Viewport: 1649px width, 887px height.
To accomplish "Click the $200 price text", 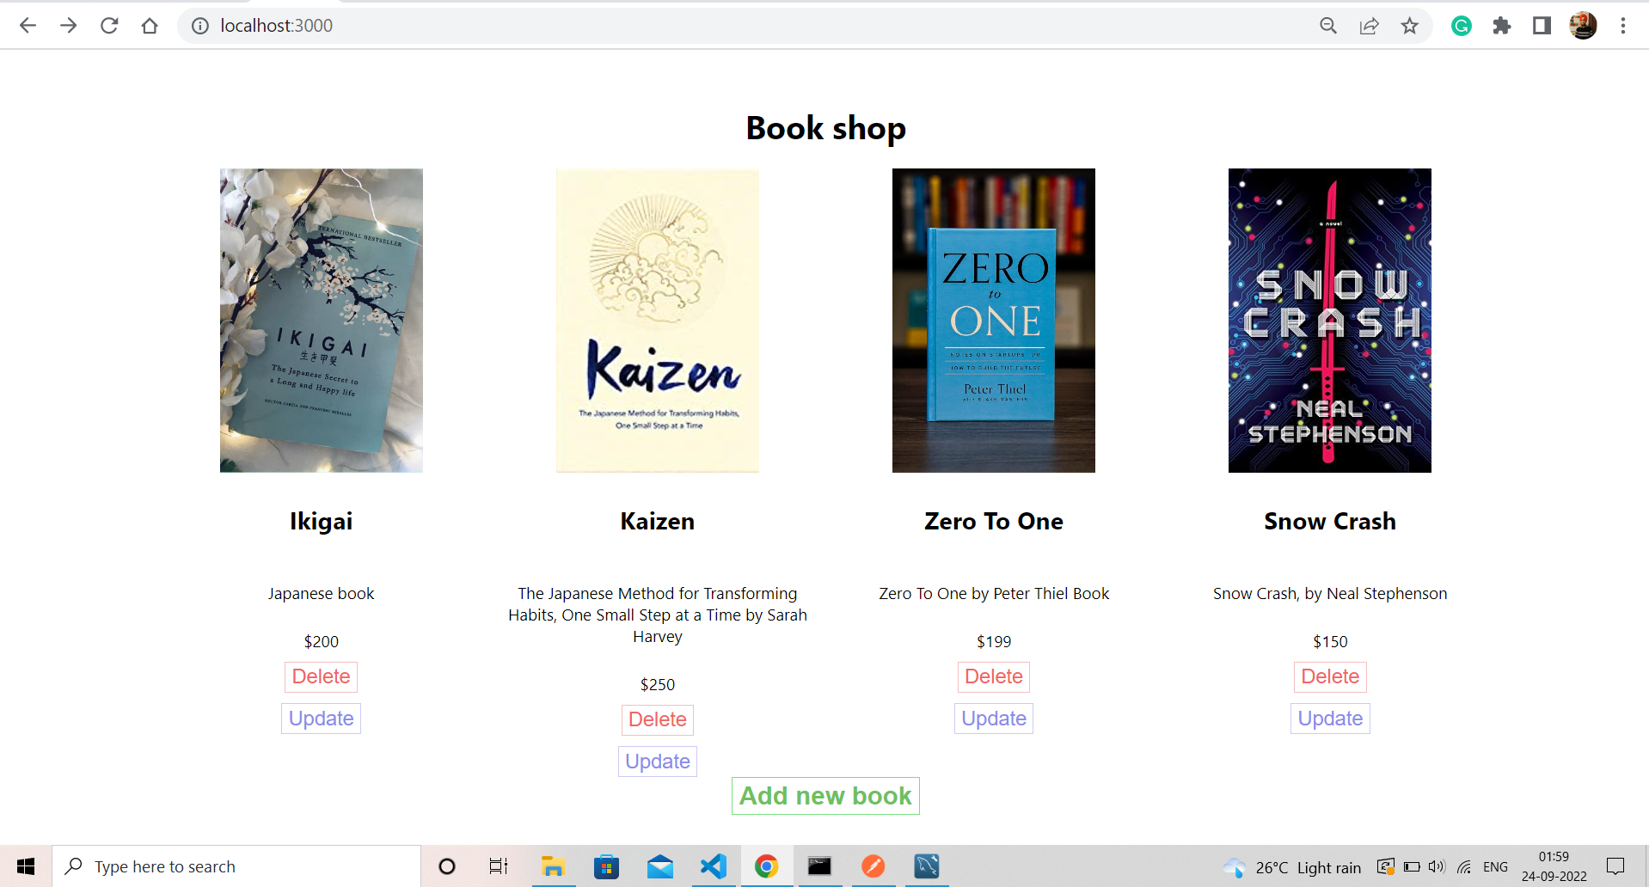I will [x=322, y=641].
